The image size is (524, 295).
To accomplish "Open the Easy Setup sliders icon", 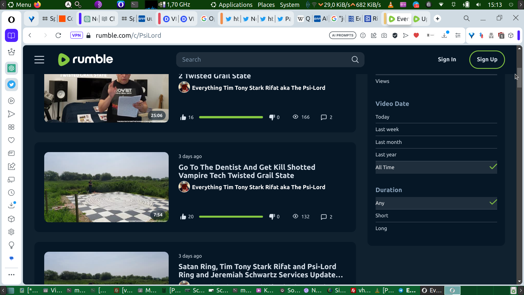I will (458, 35).
